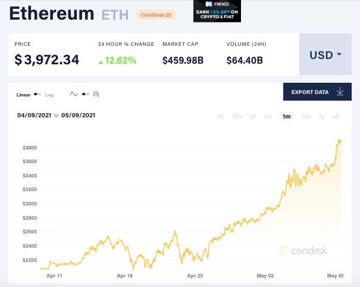Click the green 24 hour change arrow

coord(101,61)
